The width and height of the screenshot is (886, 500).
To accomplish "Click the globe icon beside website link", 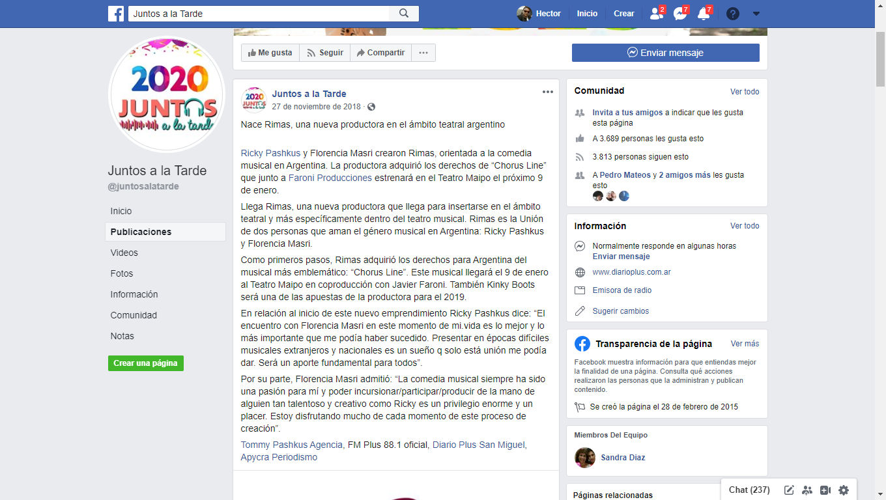I will tap(580, 272).
